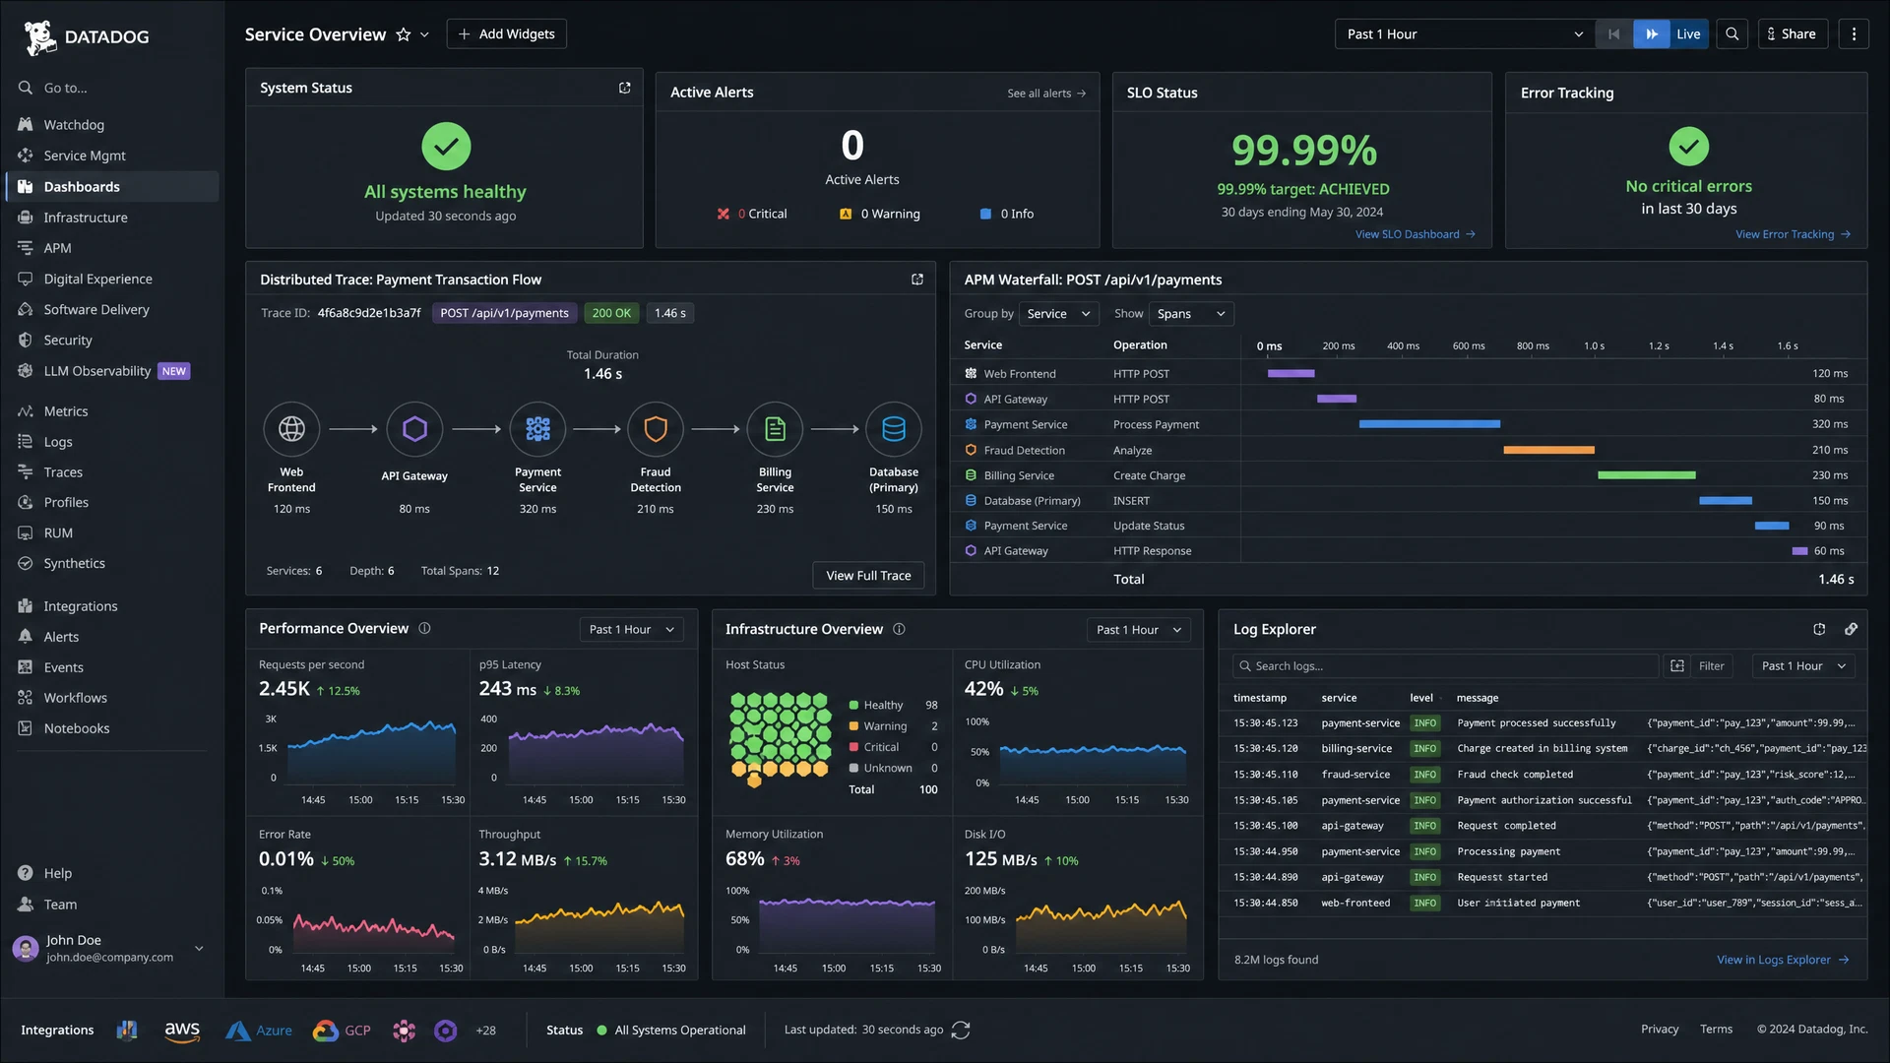Image resolution: width=1890 pixels, height=1063 pixels.
Task: Click the Payment Service blue 320 ms bar
Action: [x=1429, y=424]
